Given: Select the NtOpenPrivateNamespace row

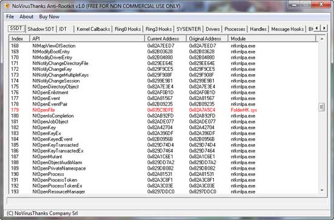Looking at the screenshot, I should (x=163, y=168).
